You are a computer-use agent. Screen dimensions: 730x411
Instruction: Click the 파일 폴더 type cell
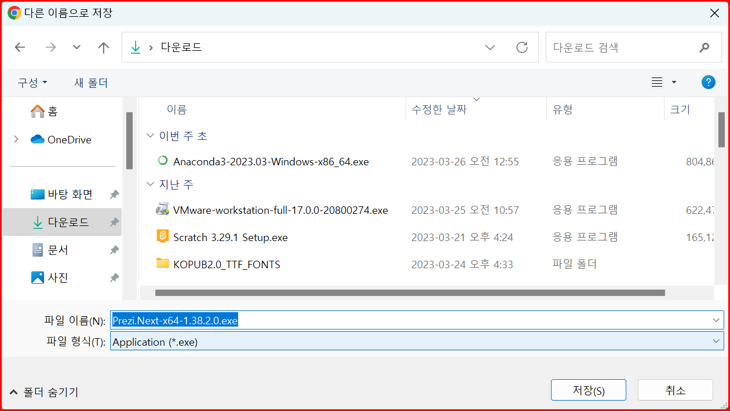[574, 264]
